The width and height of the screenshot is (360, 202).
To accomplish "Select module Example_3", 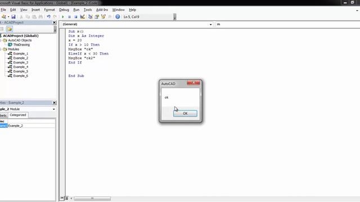I will [20, 62].
